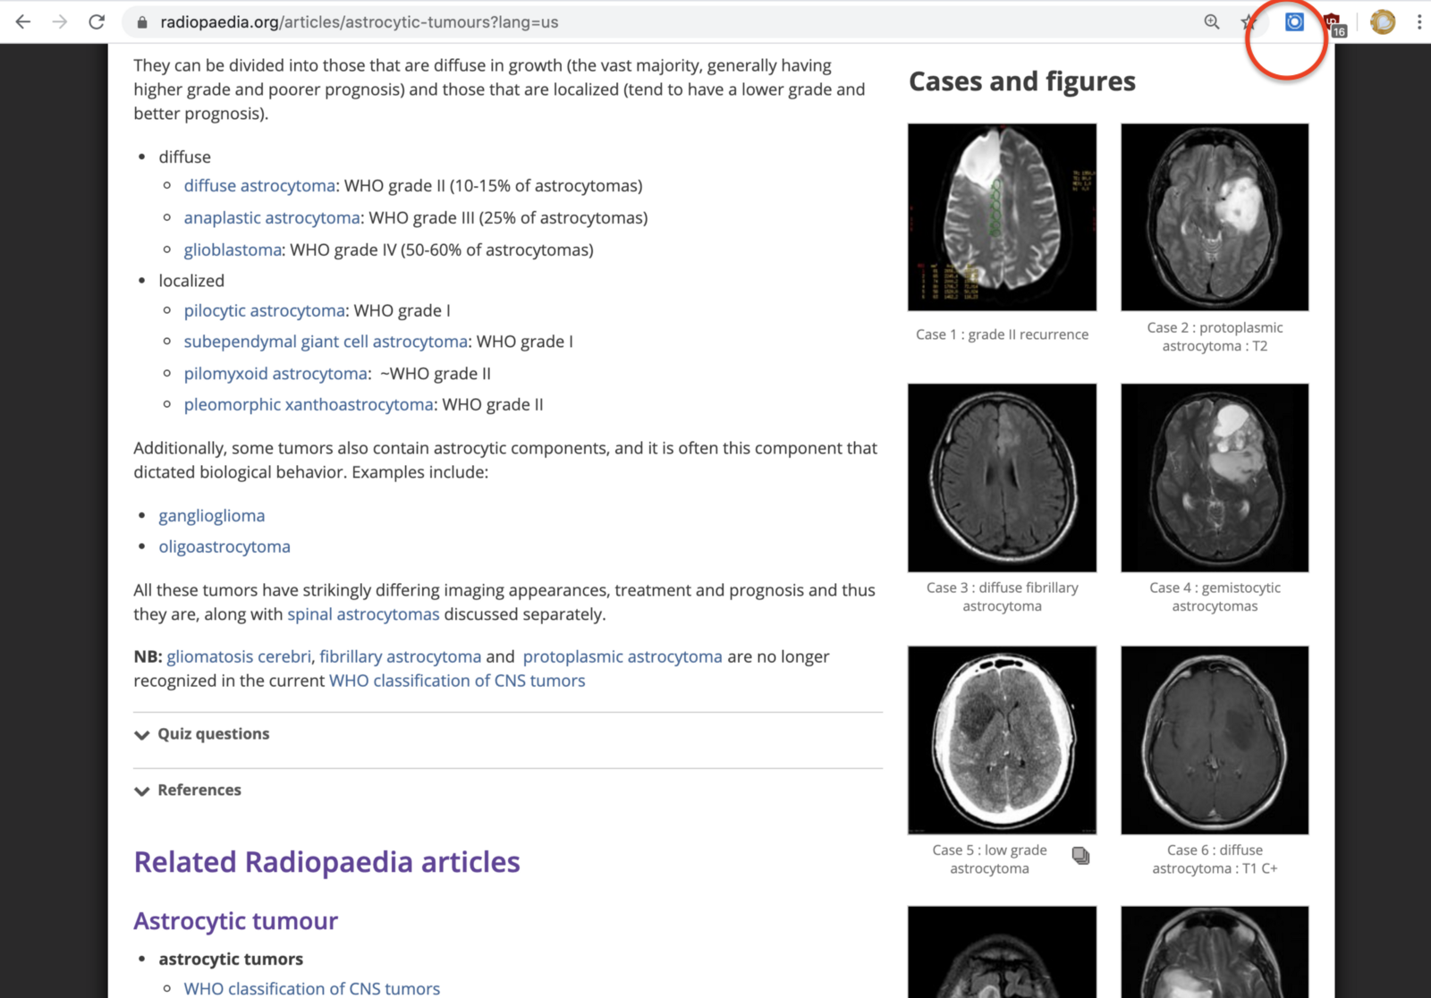This screenshot has width=1431, height=998.
Task: Click the padlock site security icon
Action: [x=141, y=22]
